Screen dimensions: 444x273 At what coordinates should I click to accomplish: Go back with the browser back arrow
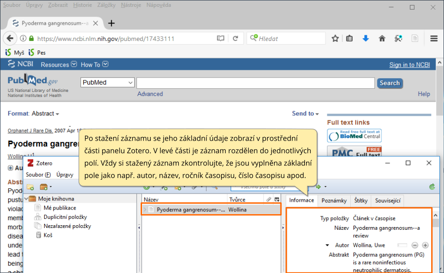[10, 39]
